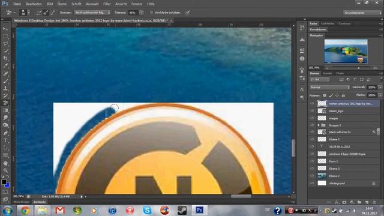384x216 pixels.
Task: Add layer style with the fx icon
Action: (337, 202)
